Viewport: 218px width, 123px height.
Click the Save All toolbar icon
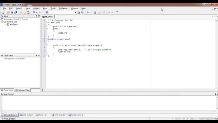point(16,12)
